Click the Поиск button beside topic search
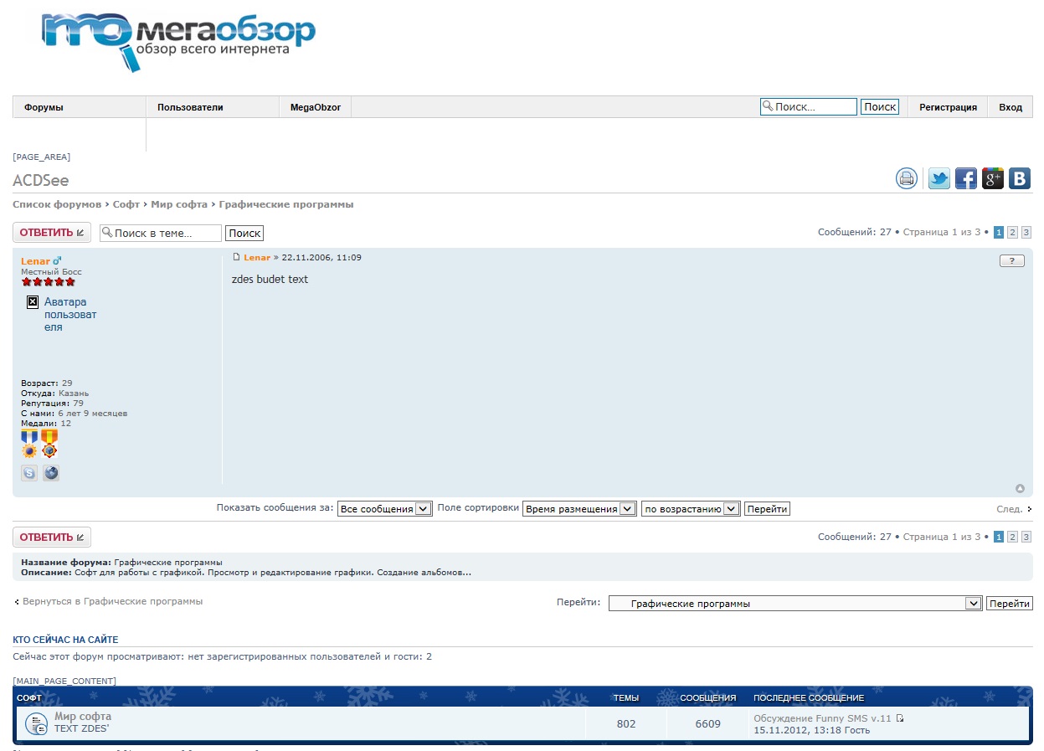 point(244,234)
